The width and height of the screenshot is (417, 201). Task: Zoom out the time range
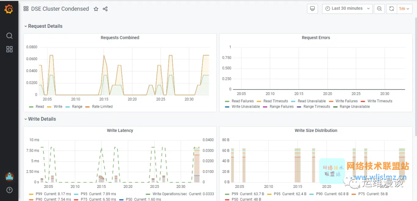click(x=379, y=9)
